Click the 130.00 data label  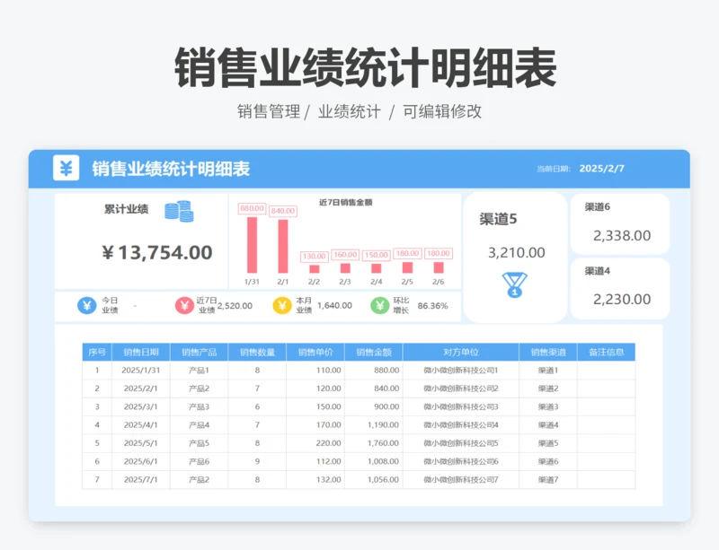pos(314,257)
